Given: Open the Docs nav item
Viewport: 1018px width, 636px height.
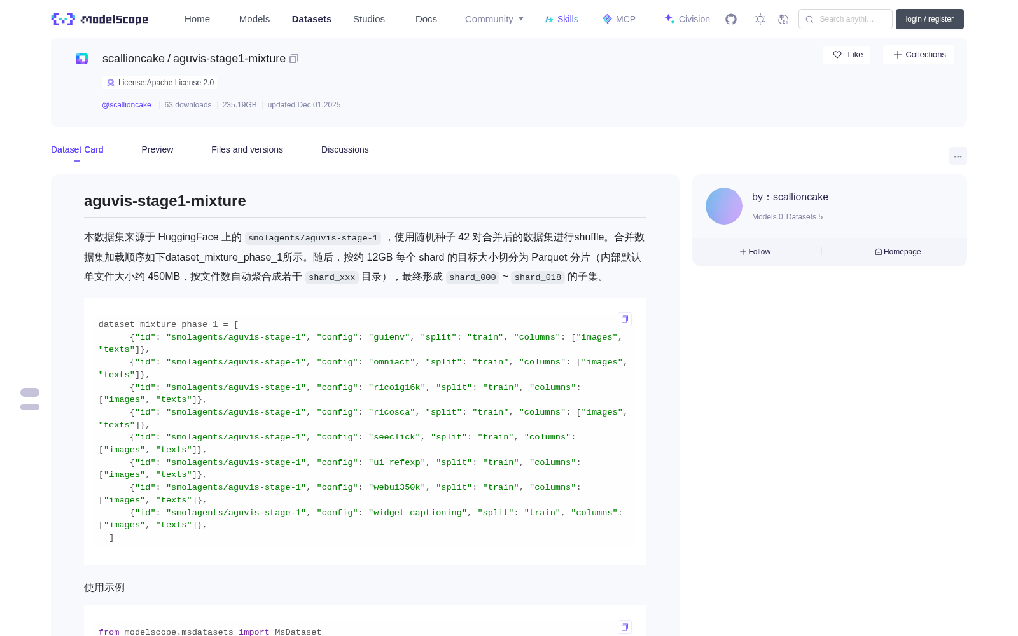Looking at the screenshot, I should click(x=426, y=19).
